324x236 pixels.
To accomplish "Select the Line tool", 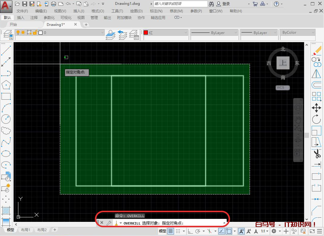I will pos(6,50).
